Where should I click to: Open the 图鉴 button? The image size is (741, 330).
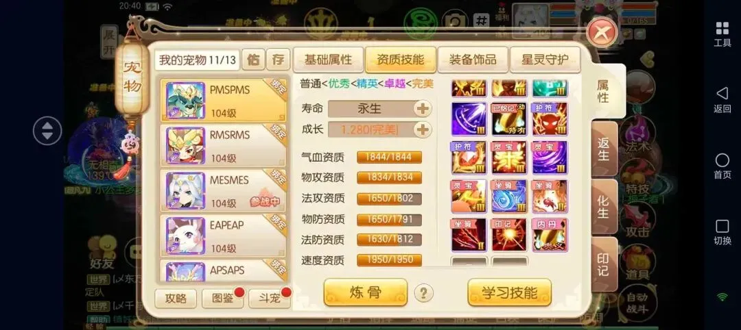pos(222,298)
